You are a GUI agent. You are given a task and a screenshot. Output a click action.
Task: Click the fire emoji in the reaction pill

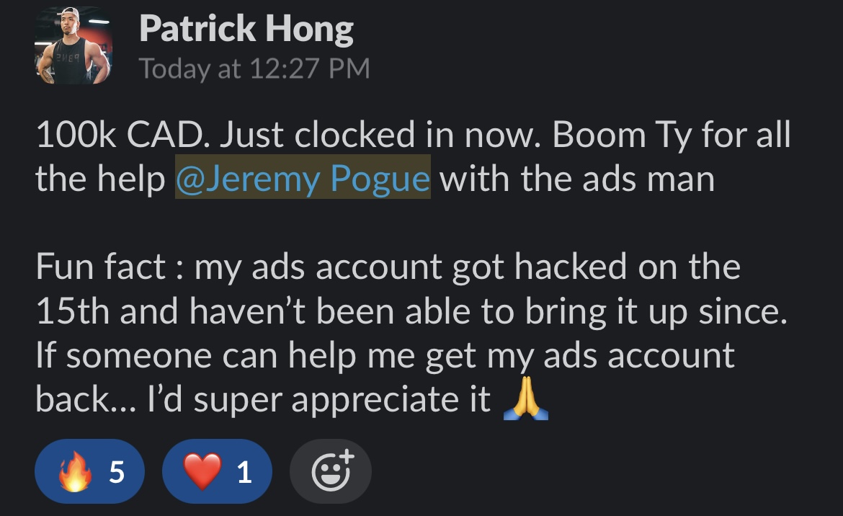75,471
